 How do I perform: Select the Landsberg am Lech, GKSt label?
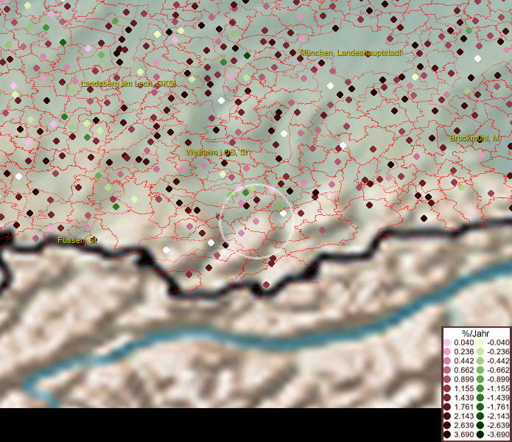[x=128, y=83]
